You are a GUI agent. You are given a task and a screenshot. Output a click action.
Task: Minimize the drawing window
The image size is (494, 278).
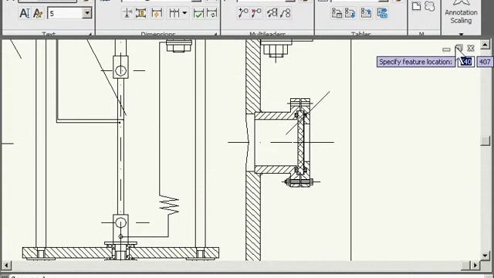[x=446, y=49]
